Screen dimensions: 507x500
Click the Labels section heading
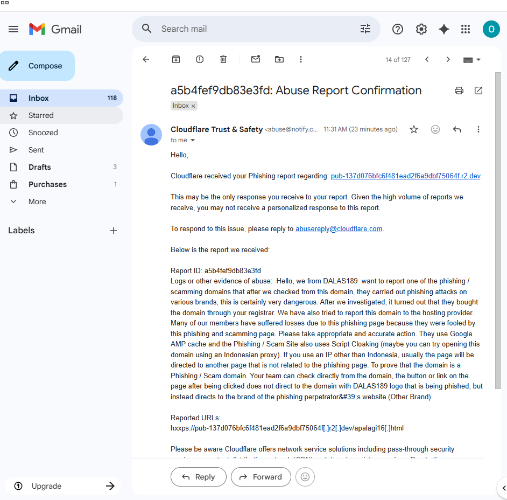(x=22, y=231)
